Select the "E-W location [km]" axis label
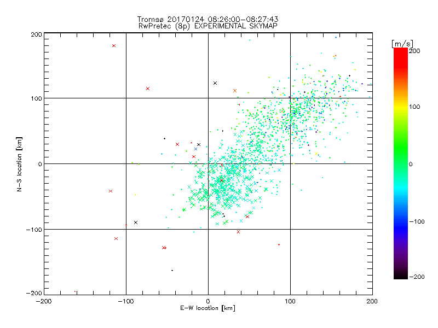The height and width of the screenshot is (328, 438). click(x=208, y=308)
